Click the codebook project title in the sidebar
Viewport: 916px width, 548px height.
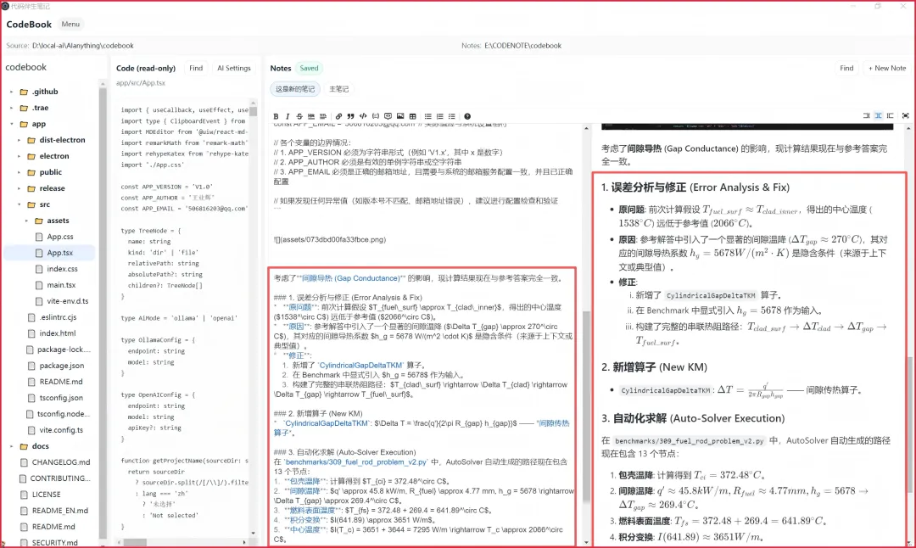[25, 67]
